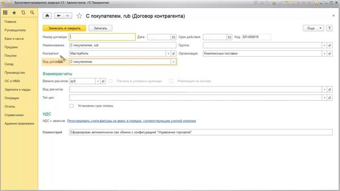Open the Справочники section

(14, 115)
